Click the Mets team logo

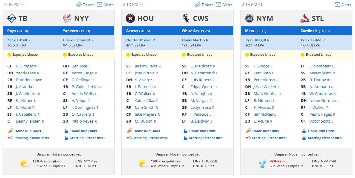tap(249, 18)
